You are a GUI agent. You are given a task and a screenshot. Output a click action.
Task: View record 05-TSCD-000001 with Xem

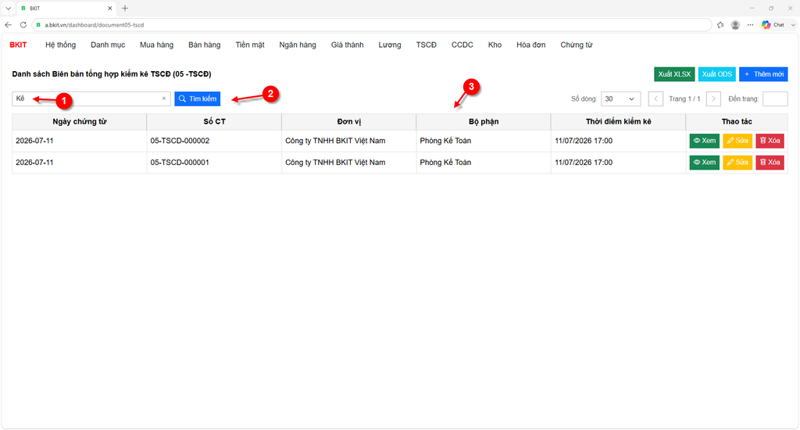pos(704,163)
